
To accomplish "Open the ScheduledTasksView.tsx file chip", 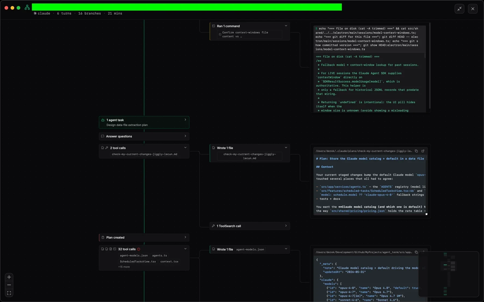I will (138, 261).
